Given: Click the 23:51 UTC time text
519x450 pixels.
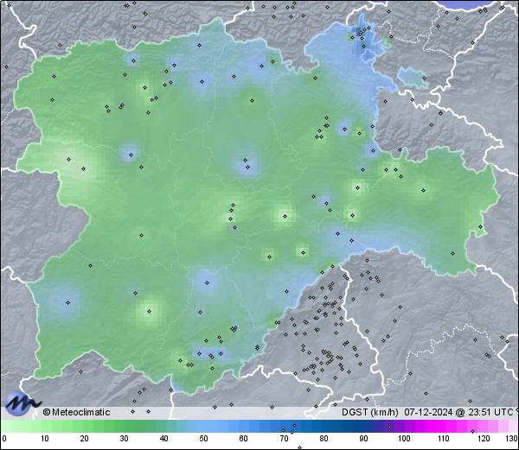Looking at the screenshot, I should (490, 412).
